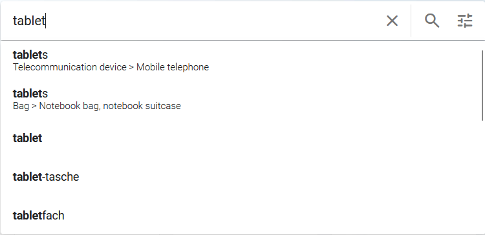Select 'tablets' under Bag category suggestion
This screenshot has height=235, width=485.
tap(241, 99)
